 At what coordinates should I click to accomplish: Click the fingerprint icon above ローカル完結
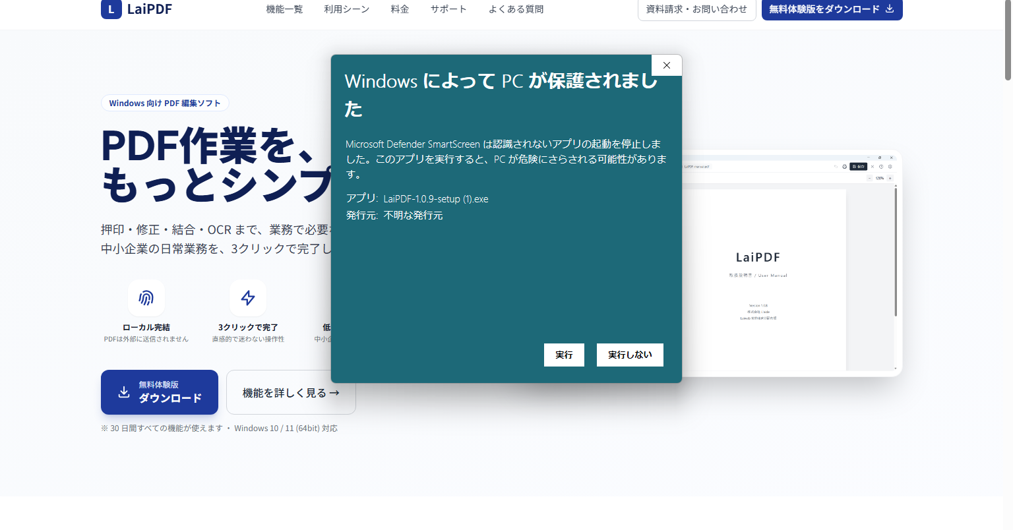(146, 298)
